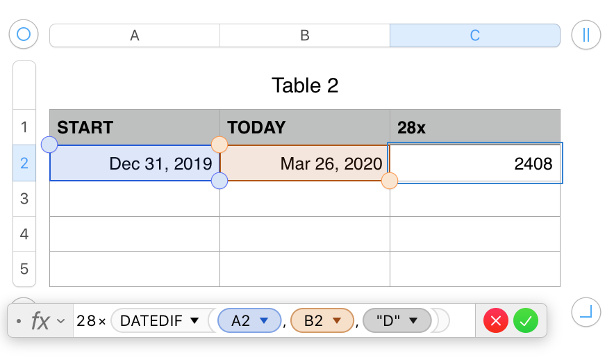Image resolution: width=614 pixels, height=360 pixels.
Task: Click the Table 2 title
Action: click(x=305, y=85)
